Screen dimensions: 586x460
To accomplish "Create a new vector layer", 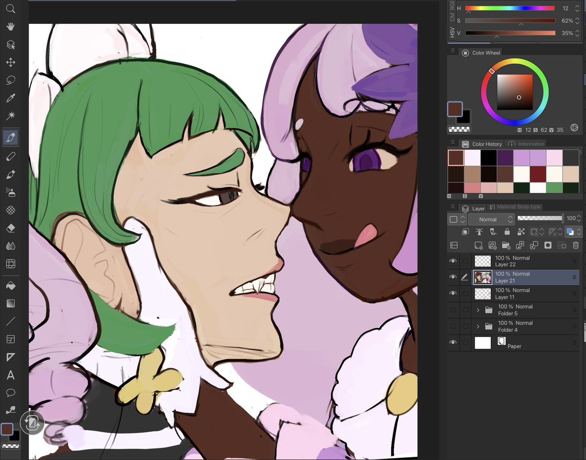I will point(492,245).
